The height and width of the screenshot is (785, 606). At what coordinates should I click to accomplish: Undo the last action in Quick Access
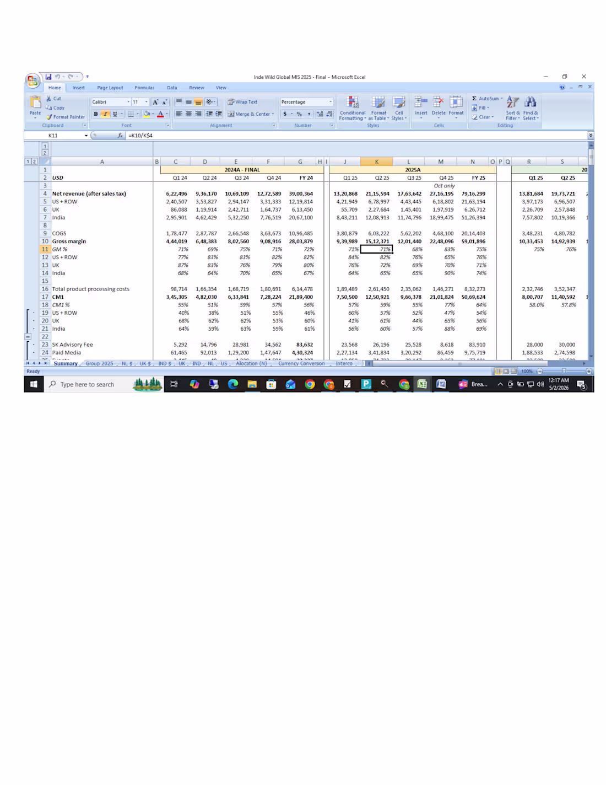(57, 77)
